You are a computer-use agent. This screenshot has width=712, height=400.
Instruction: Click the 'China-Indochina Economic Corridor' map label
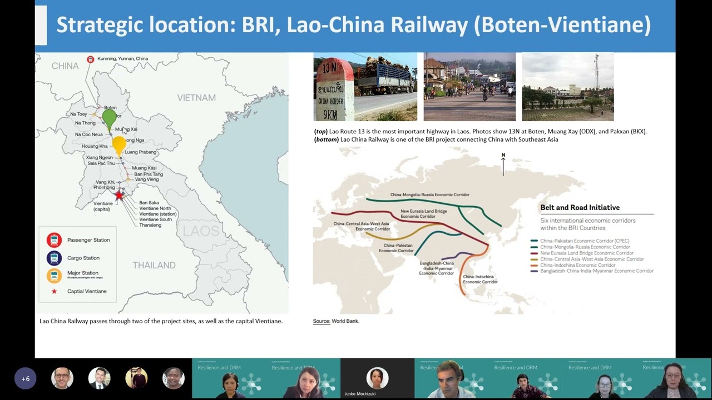click(x=481, y=279)
